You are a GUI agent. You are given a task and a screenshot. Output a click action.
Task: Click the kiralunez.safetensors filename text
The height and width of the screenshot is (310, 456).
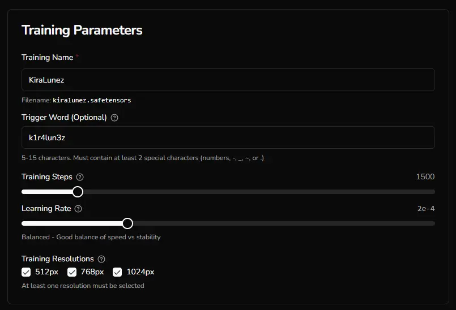click(x=92, y=100)
